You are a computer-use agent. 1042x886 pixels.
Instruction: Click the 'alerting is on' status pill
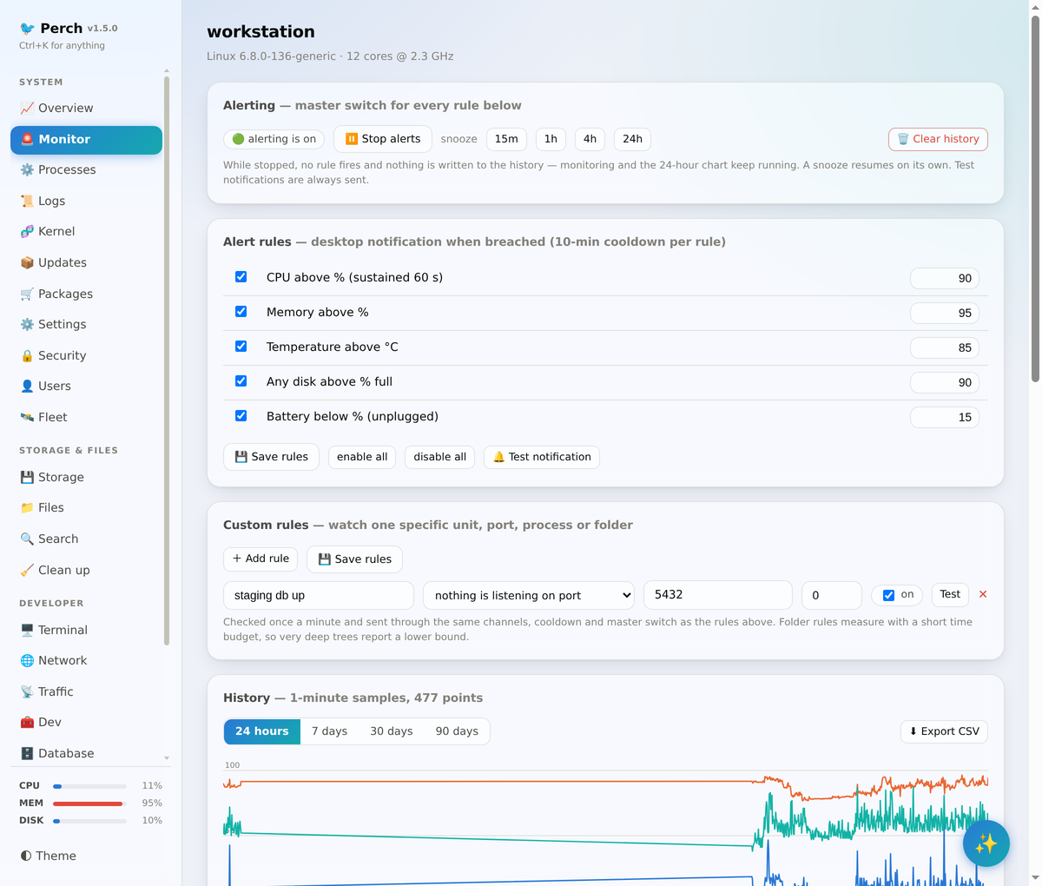[274, 139]
